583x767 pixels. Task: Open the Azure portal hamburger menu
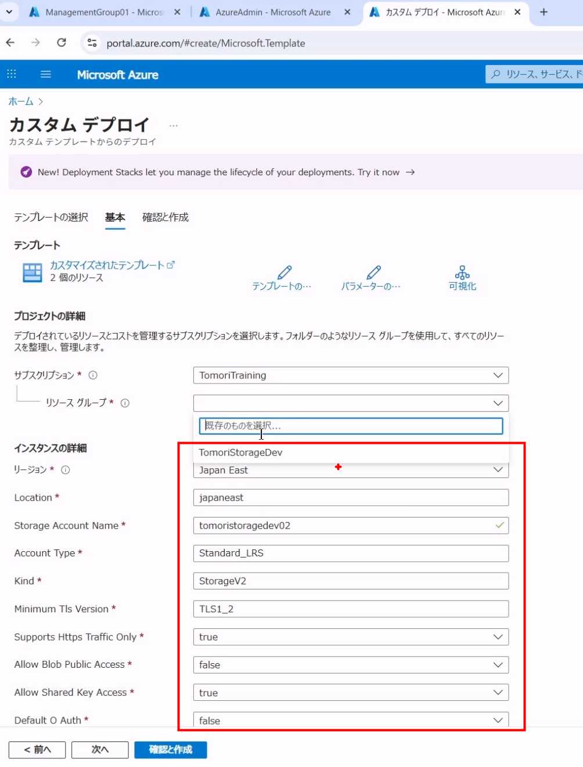pos(45,74)
